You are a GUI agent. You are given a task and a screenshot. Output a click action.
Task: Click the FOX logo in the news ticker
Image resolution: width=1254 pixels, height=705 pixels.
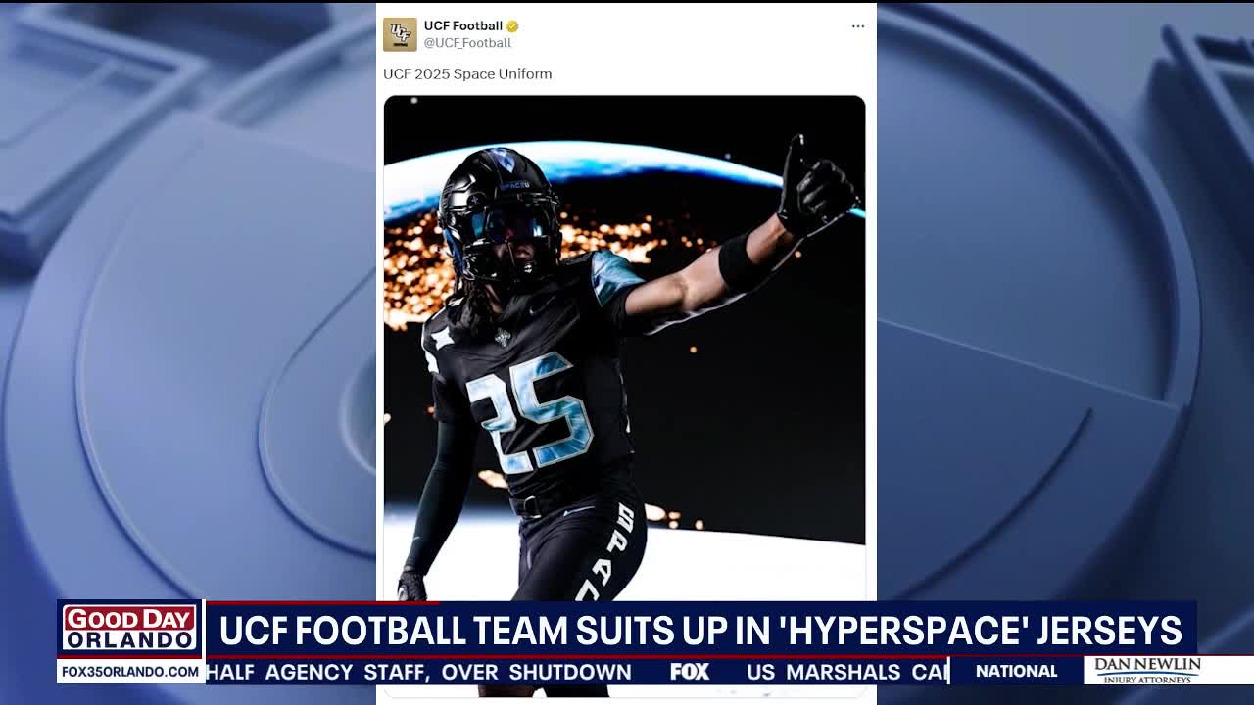pyautogui.click(x=692, y=672)
